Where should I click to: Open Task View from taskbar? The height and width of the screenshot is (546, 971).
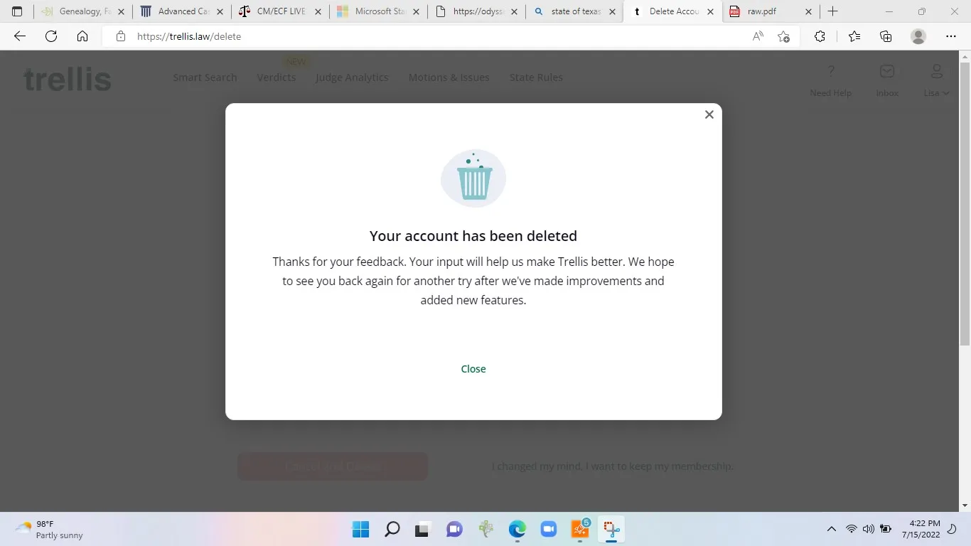[x=423, y=529]
